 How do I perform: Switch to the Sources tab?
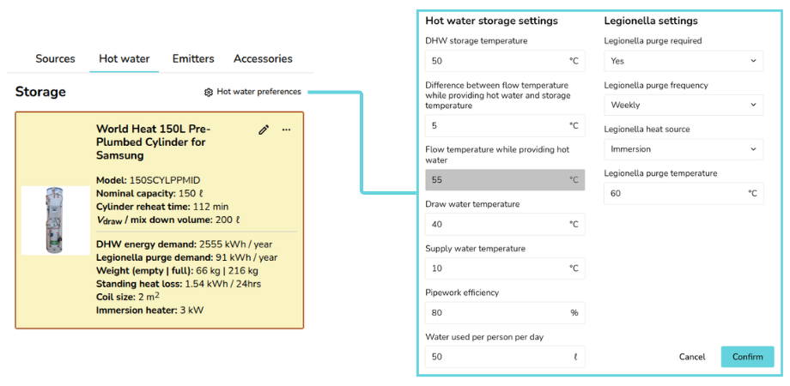(x=55, y=58)
